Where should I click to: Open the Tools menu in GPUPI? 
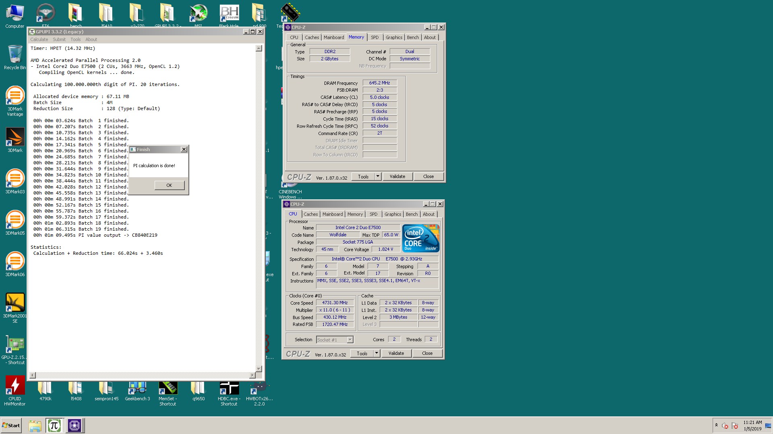pyautogui.click(x=76, y=39)
